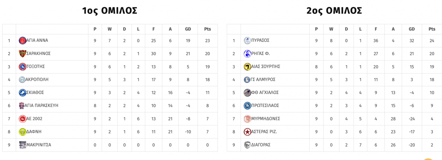
Task: Click the Pts column header in 1ος ΟΜΙΛΟΣ
Action: (x=207, y=29)
